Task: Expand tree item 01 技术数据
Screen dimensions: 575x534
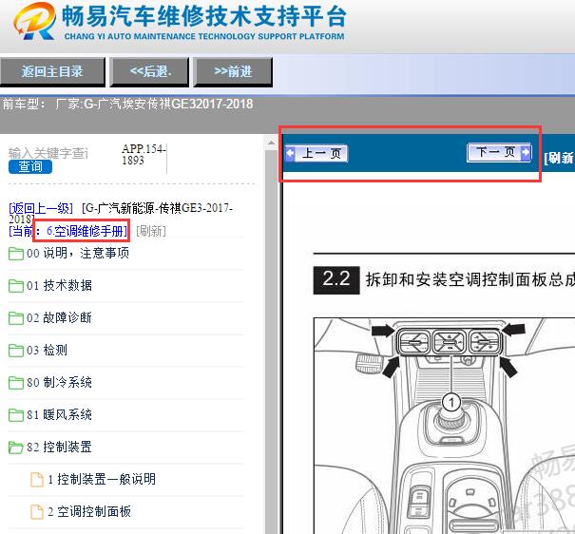Action: [59, 285]
